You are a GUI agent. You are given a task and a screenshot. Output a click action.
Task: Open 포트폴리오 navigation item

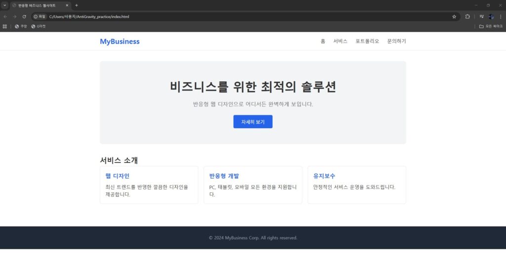point(367,41)
